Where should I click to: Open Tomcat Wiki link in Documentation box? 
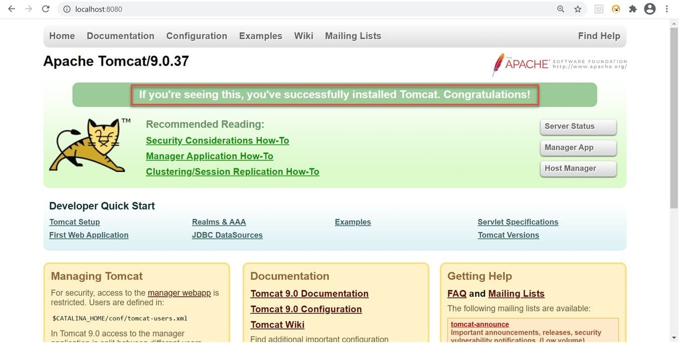click(277, 325)
